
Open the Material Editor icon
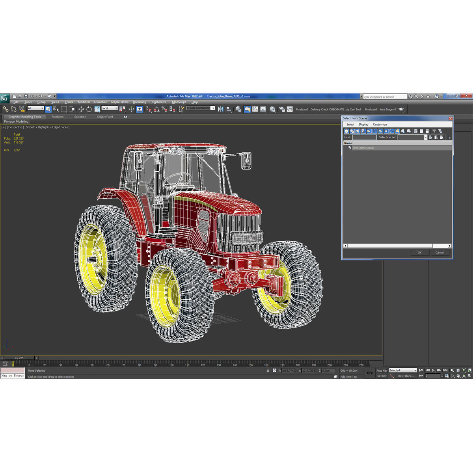[272, 109]
